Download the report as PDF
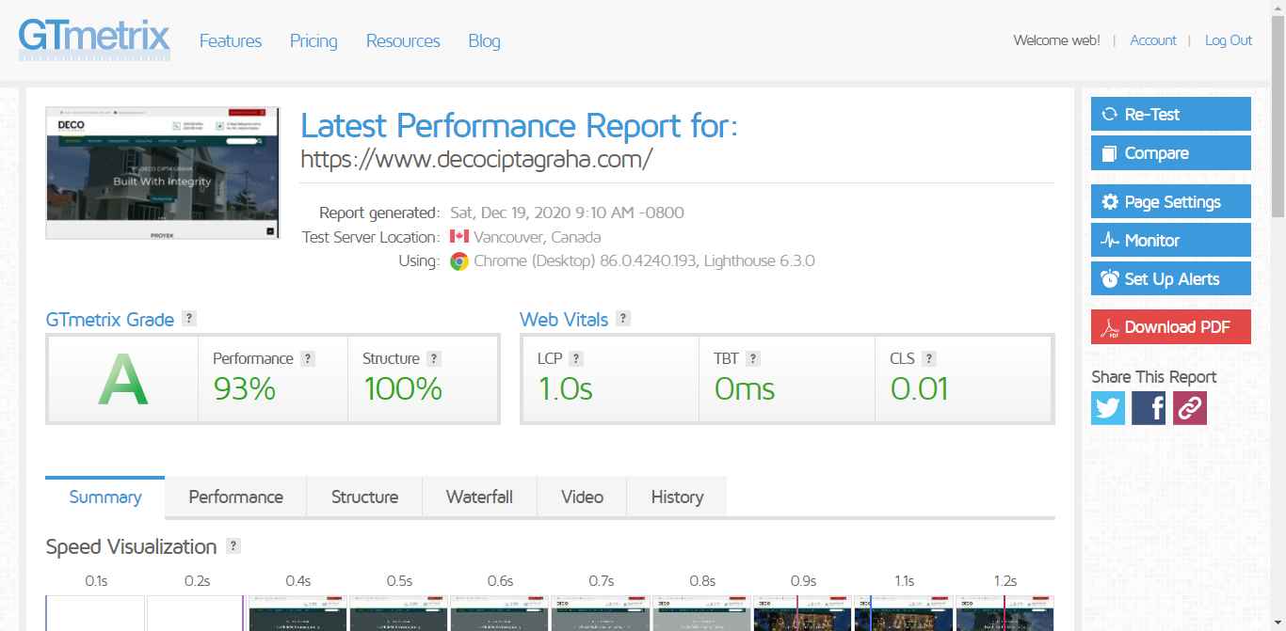Screen dimensions: 1286x631 coord(1171,326)
